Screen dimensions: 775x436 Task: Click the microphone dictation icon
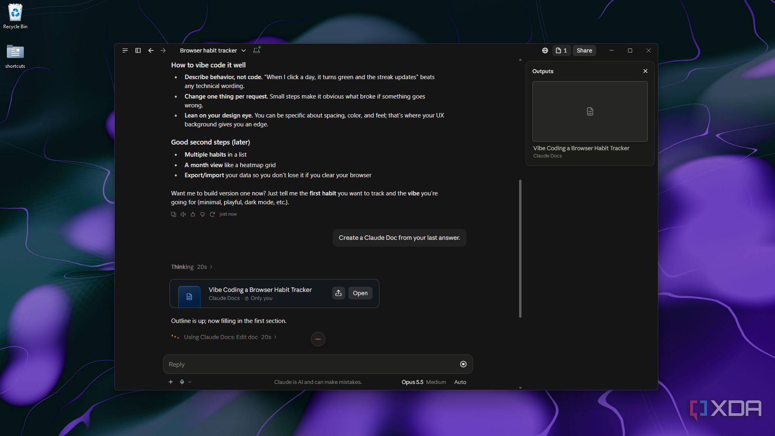click(182, 382)
